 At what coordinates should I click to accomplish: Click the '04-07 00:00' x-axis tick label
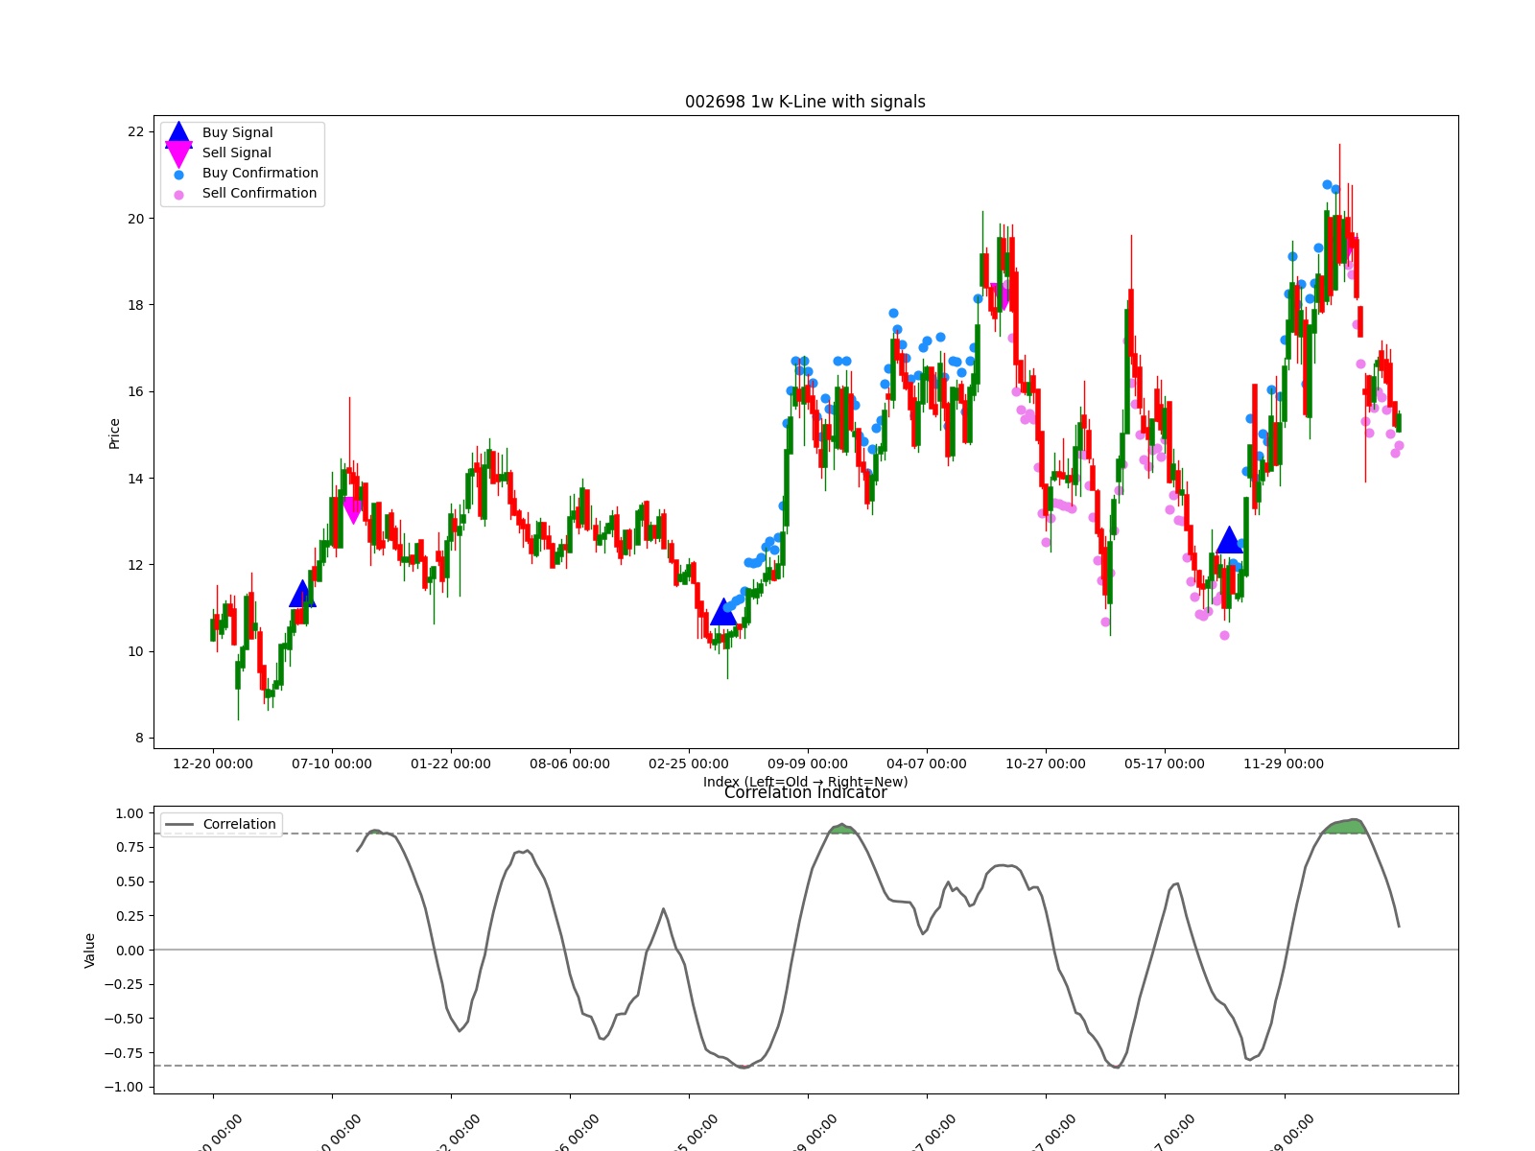927,764
